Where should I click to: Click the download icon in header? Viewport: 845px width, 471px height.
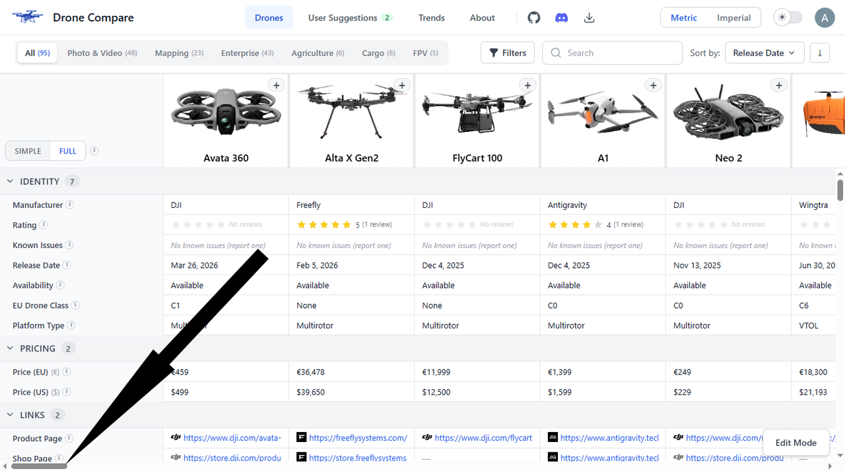(590, 18)
